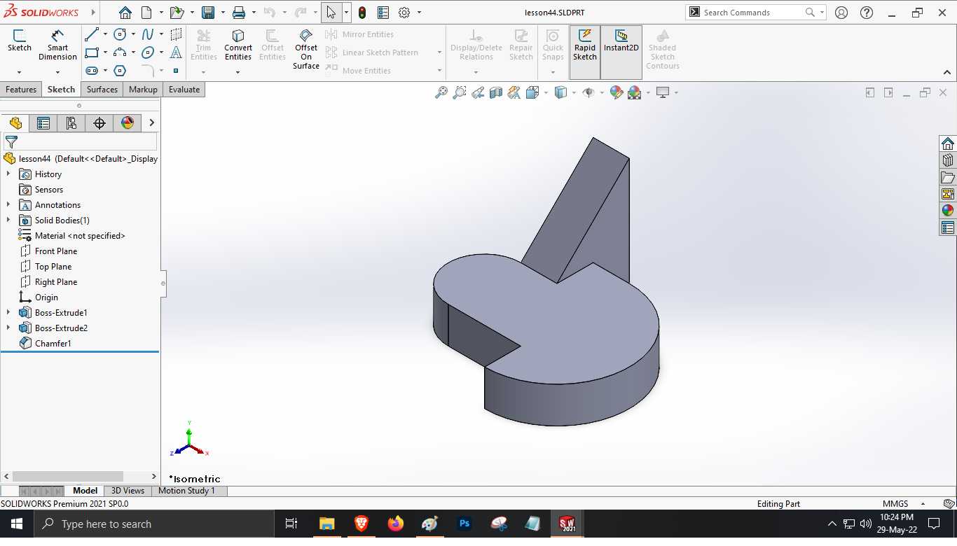Screen dimensions: 957x546
Task: Select the Polygon sketch tool
Action: point(121,71)
